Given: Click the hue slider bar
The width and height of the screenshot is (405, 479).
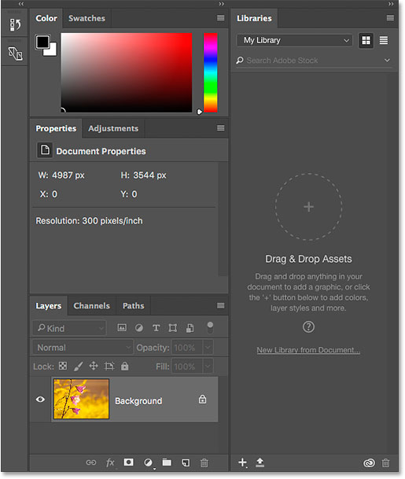Looking at the screenshot, I should pyautogui.click(x=211, y=72).
